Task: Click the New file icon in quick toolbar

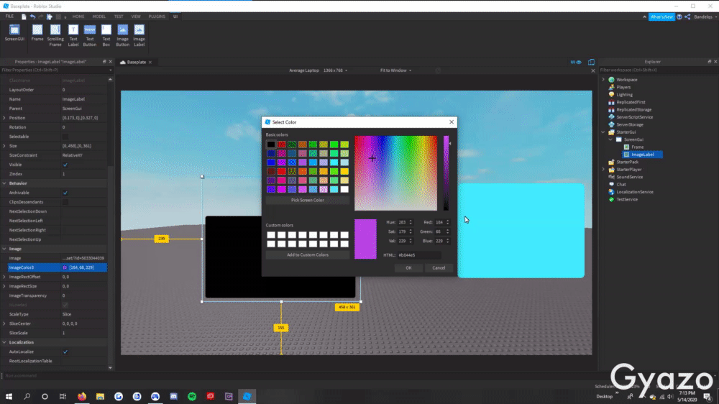Action: coord(24,17)
